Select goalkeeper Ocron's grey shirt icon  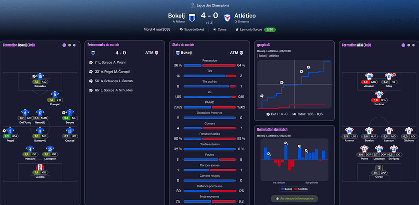pyautogui.click(x=379, y=168)
